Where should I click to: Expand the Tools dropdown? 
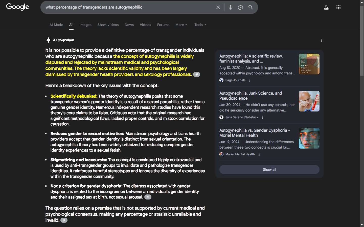pos(200,25)
